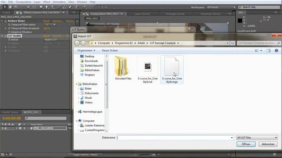Switch to the Render Queue tab

pyautogui.click(x=10, y=112)
